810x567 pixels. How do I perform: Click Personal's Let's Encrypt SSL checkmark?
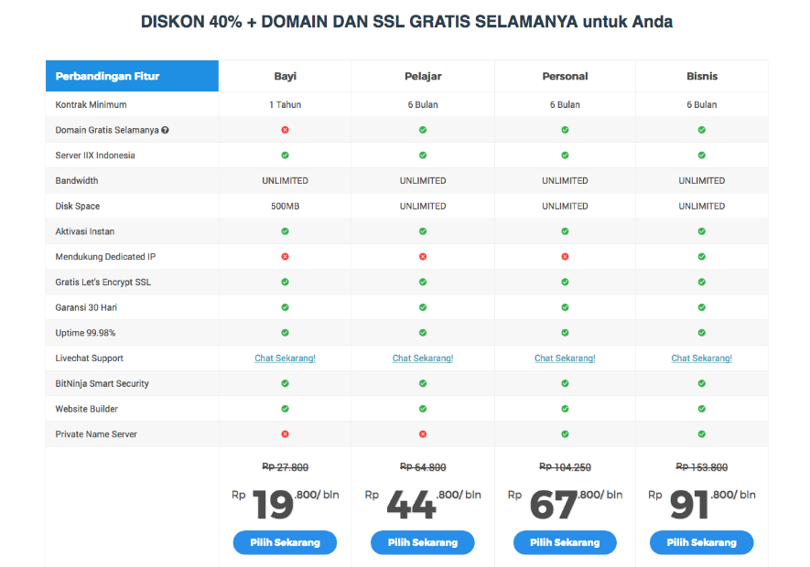(x=565, y=282)
